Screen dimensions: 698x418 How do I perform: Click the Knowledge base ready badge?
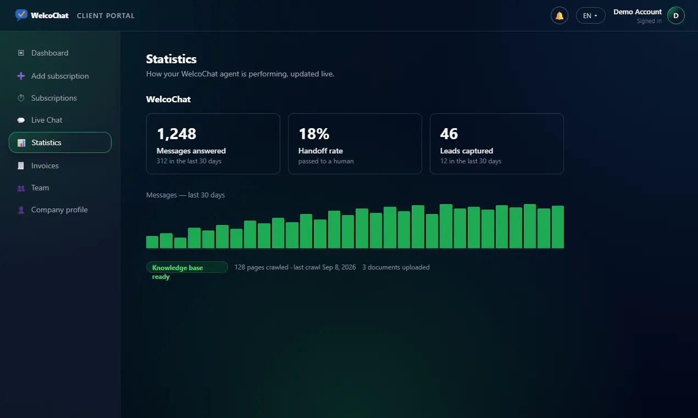(187, 267)
